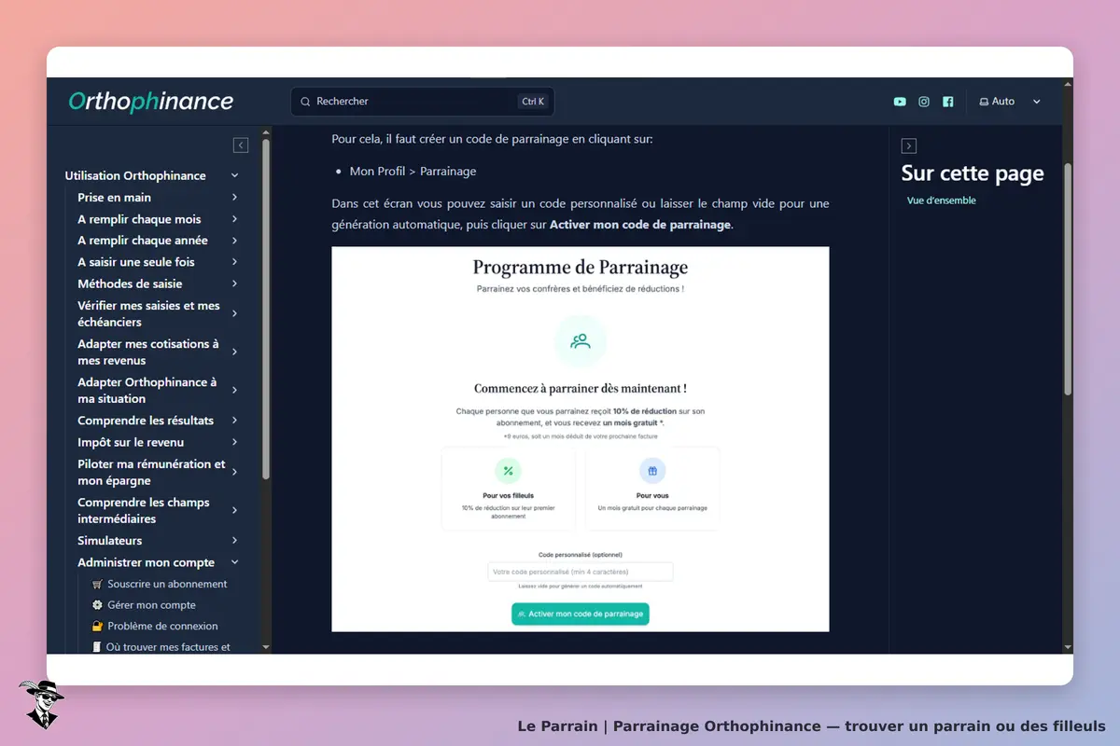The height and width of the screenshot is (746, 1120).
Task: Open the Facebook icon link
Action: 948,102
